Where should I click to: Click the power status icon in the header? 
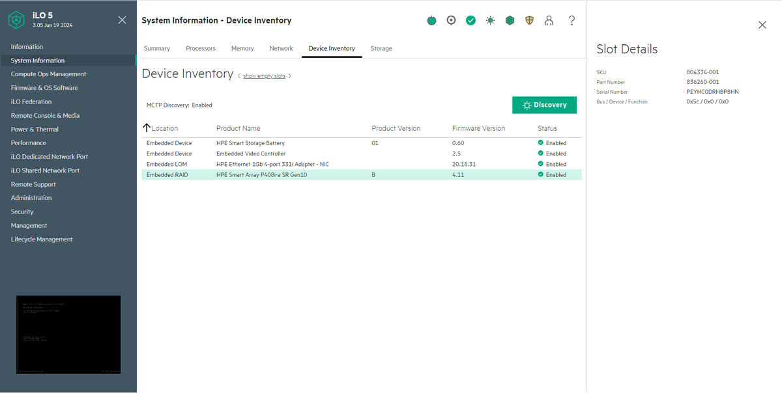pyautogui.click(x=431, y=21)
